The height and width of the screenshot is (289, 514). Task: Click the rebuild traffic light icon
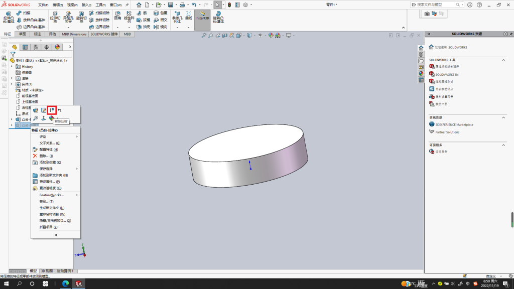229,5
